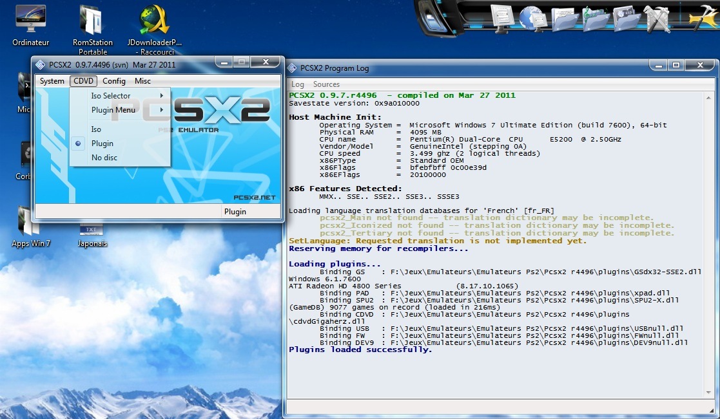Click the 'Binding DEV9' plugin log line

coord(503,343)
